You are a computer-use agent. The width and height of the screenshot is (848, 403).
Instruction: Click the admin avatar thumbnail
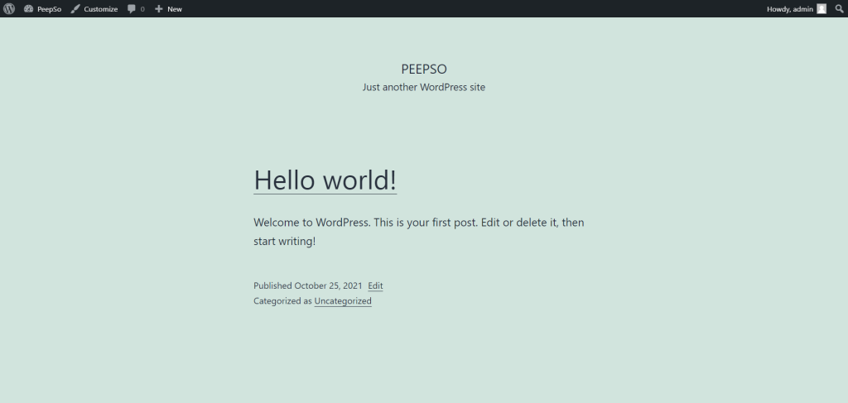[821, 8]
